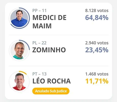
Task: Open Léo Rocha's candidate photo
Action: (19, 82)
